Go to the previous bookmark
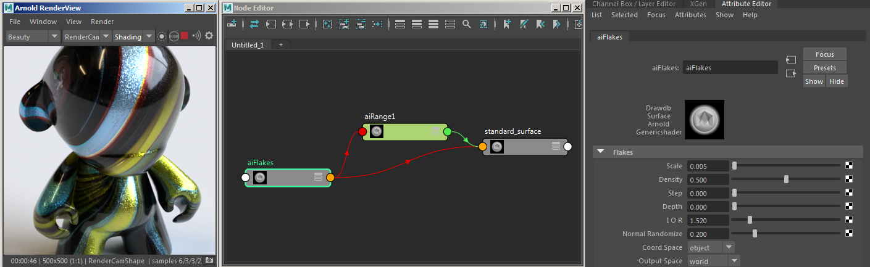The image size is (870, 267). (540, 24)
